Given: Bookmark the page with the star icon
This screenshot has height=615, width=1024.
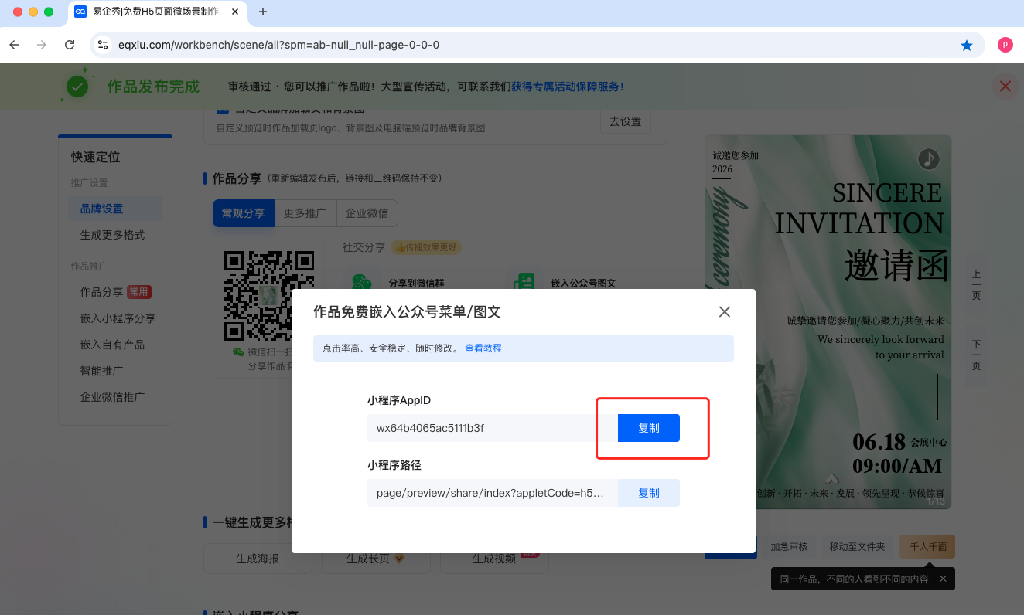Looking at the screenshot, I should pos(966,46).
